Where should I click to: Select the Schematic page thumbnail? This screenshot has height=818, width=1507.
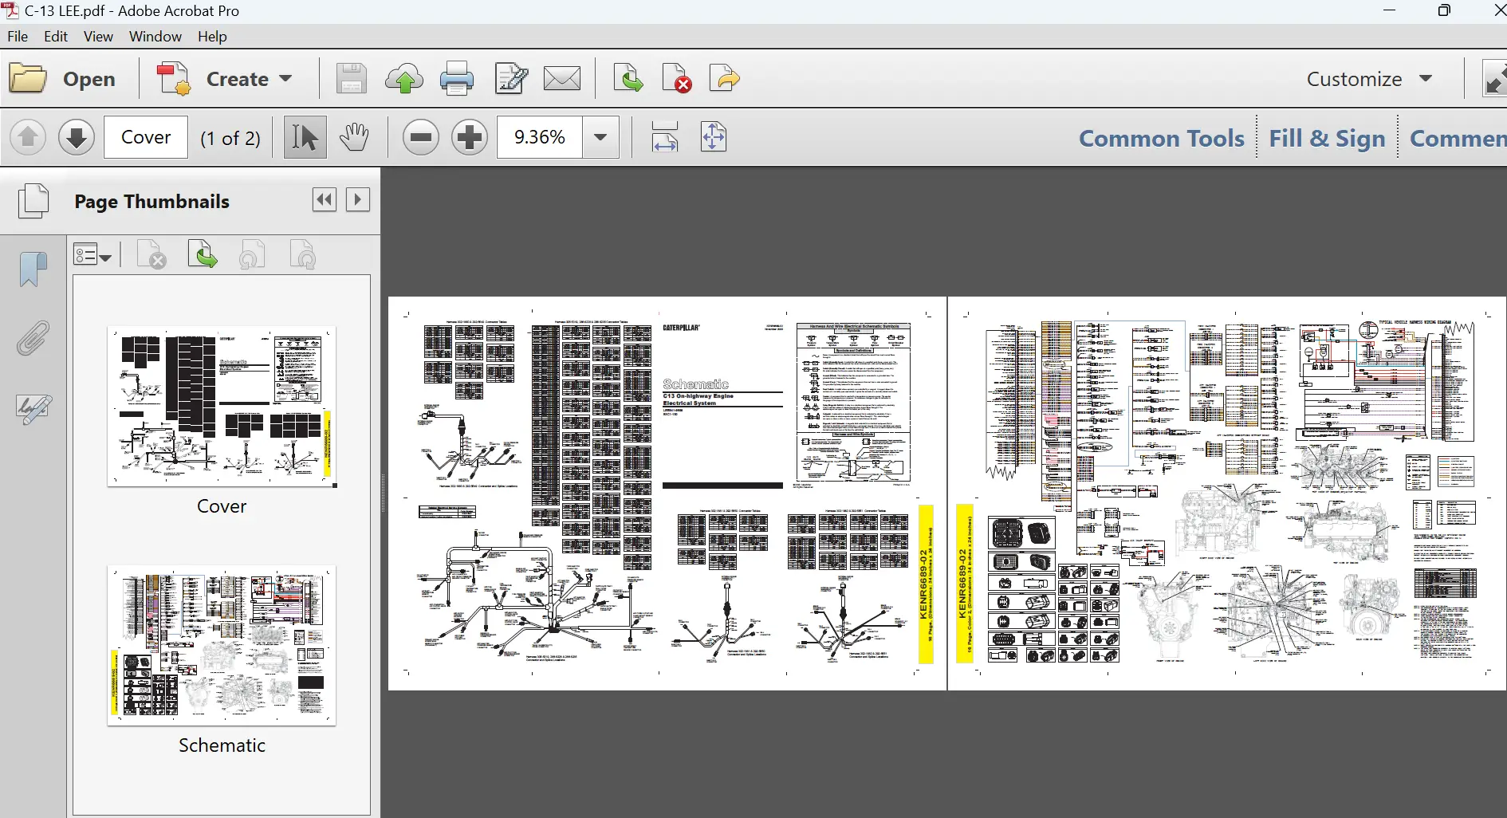click(x=222, y=646)
